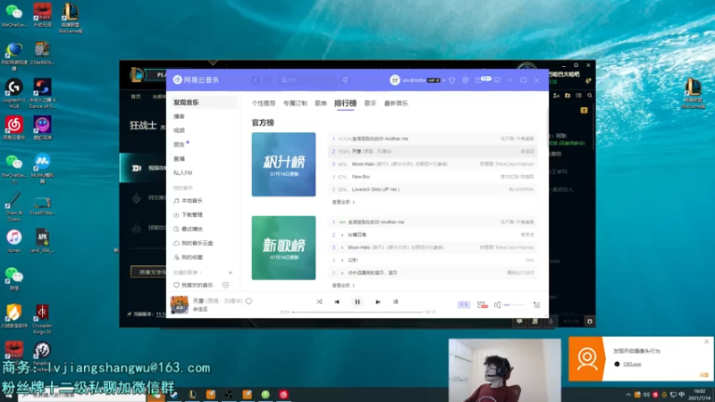Select New Boy in the 飙升榜 list
The width and height of the screenshot is (715, 402).
click(433, 177)
